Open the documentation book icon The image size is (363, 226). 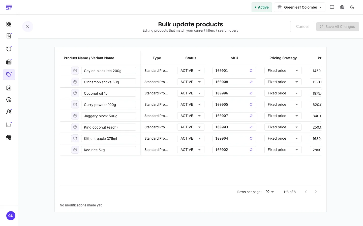click(x=332, y=7)
